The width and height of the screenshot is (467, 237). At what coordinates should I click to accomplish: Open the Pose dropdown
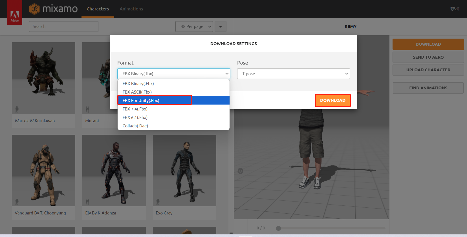(294, 74)
